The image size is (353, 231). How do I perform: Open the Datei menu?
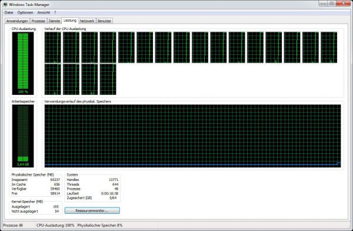[x=9, y=12]
